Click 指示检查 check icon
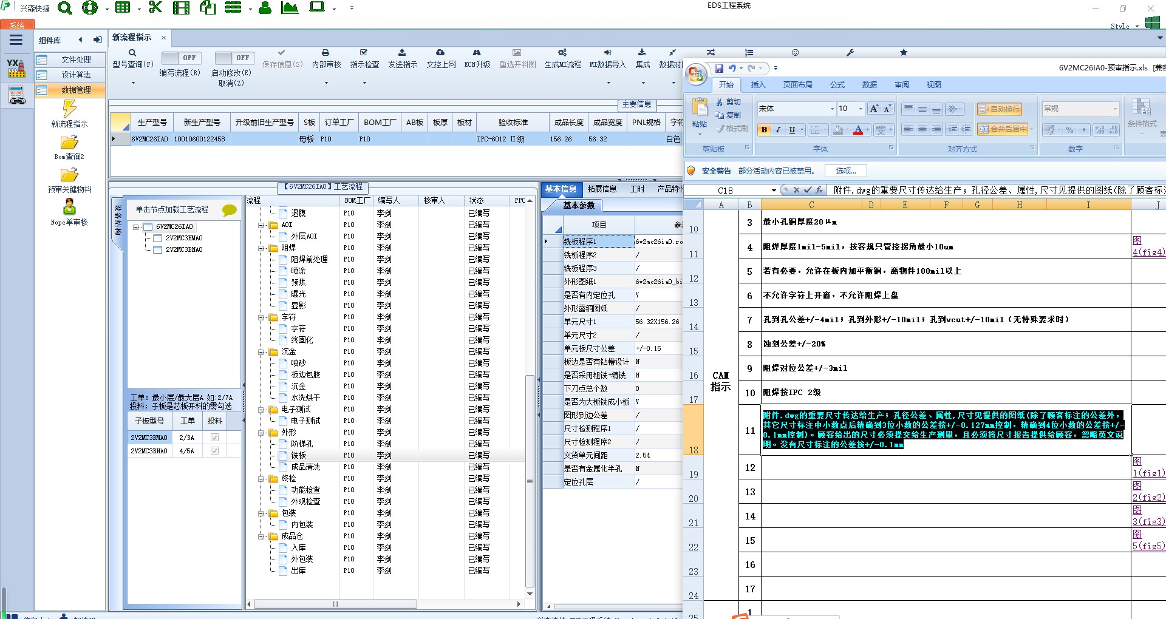1166x619 pixels. click(364, 53)
